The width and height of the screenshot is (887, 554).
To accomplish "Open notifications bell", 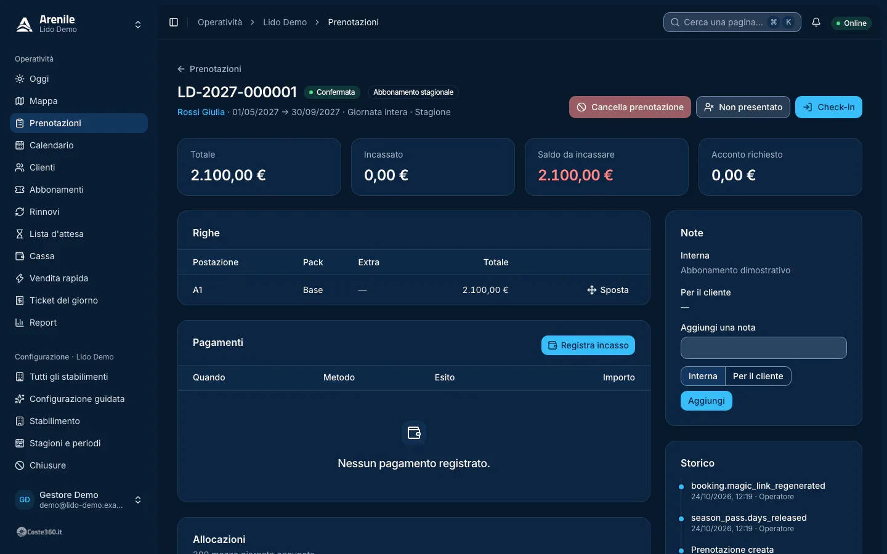I will (x=816, y=22).
